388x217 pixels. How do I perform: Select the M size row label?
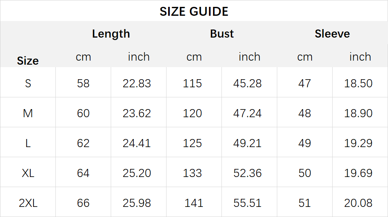tap(28, 113)
